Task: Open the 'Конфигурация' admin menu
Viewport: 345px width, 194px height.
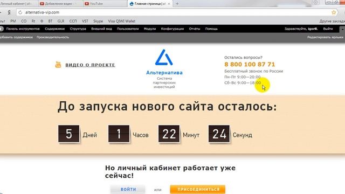Action: click(172, 29)
